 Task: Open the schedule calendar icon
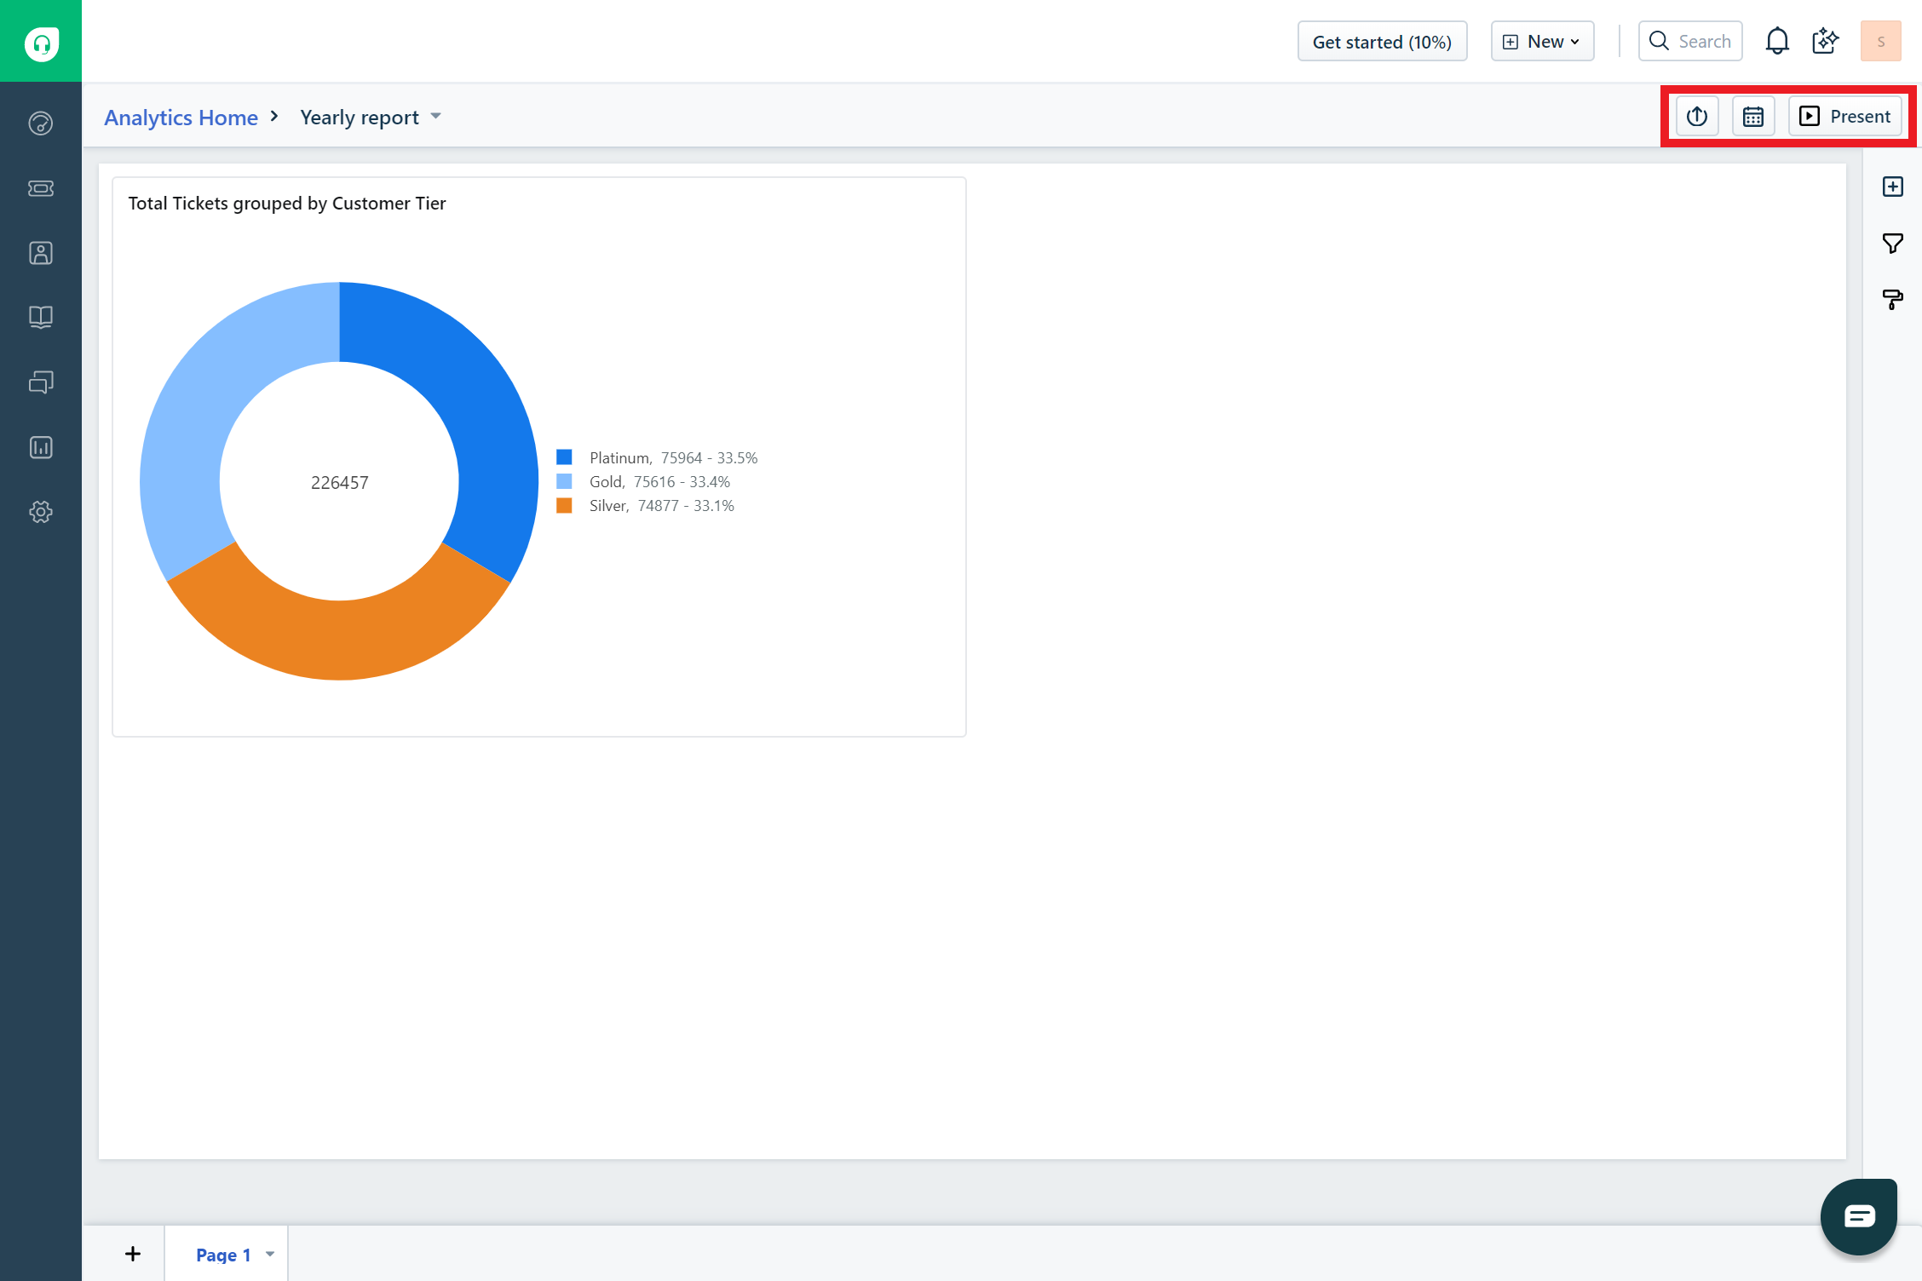tap(1752, 117)
